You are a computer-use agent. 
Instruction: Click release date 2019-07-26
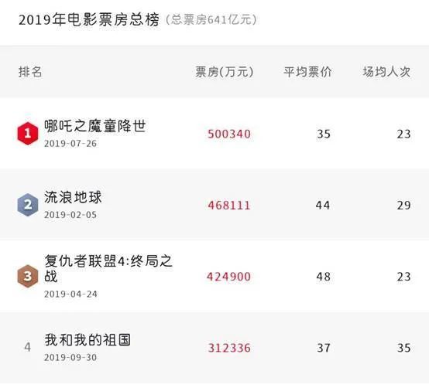[70, 144]
